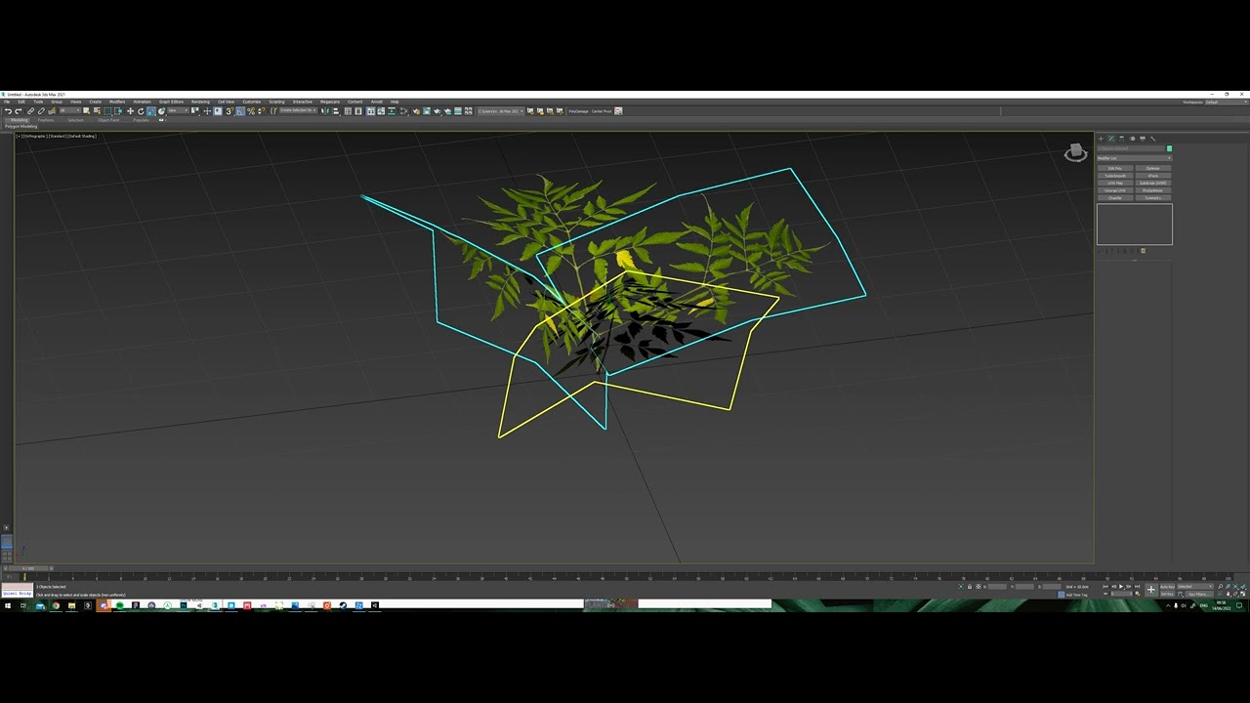1250x703 pixels.
Task: Open the Motion command panel tab
Action: 1133,139
